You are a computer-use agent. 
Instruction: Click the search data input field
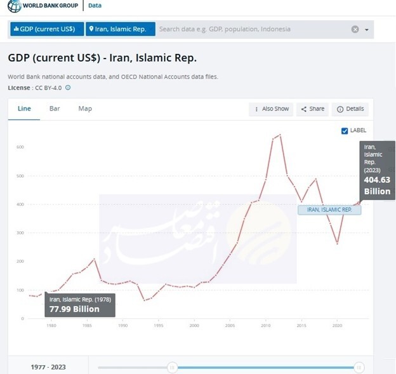[251, 29]
